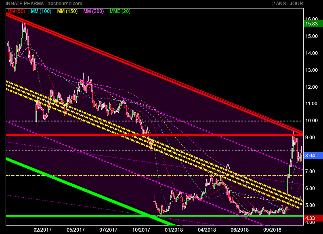The image size is (323, 234).
Task: Click the 02/2017 date axis label
Action: click(x=42, y=230)
